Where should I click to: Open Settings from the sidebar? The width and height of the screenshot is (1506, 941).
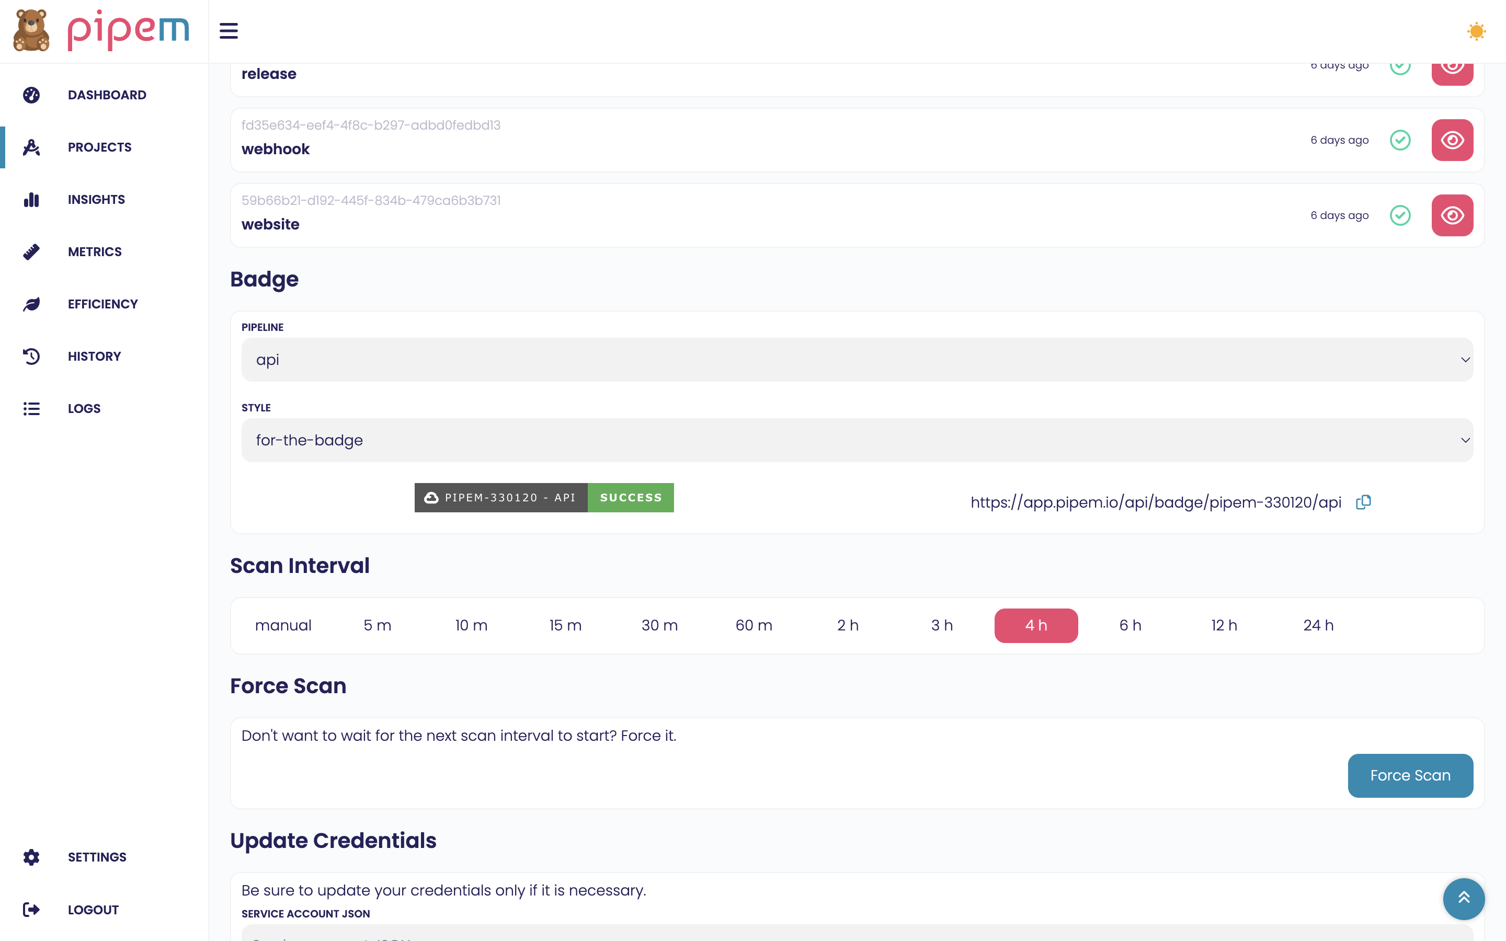coord(97,857)
